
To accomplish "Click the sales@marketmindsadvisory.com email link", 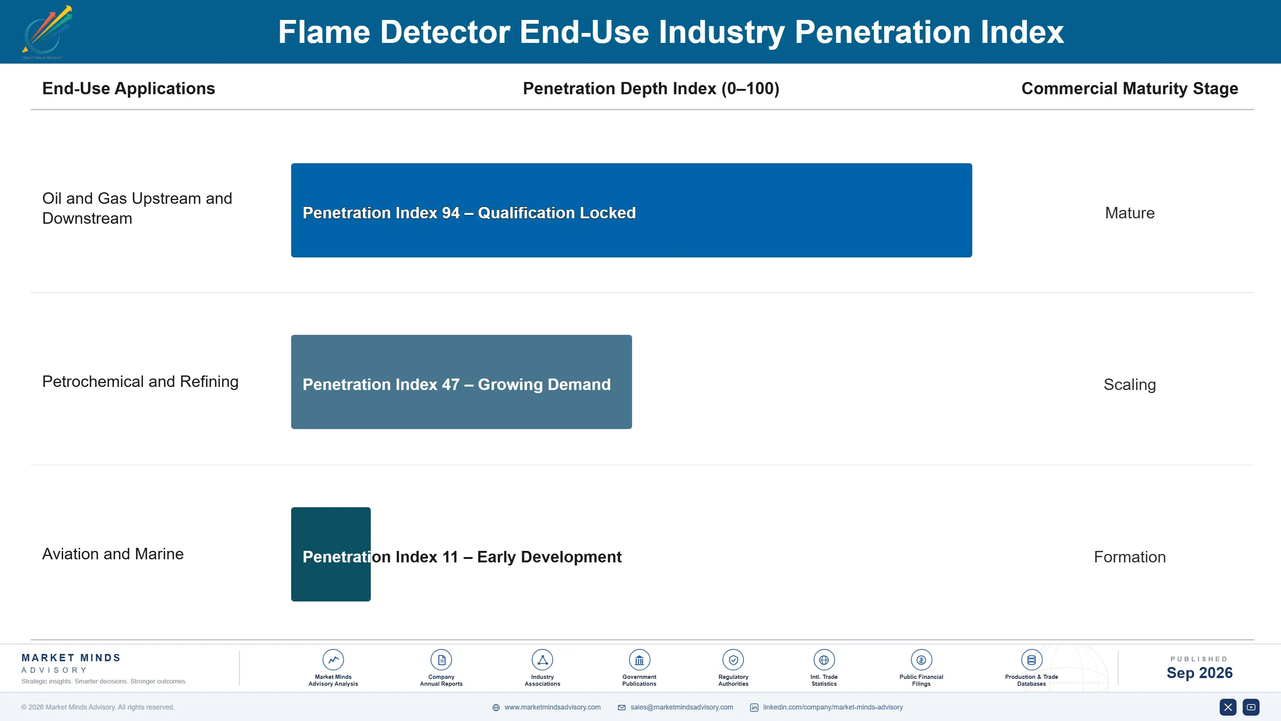I will [x=682, y=707].
